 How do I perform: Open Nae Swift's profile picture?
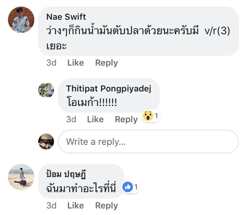[x=21, y=20]
